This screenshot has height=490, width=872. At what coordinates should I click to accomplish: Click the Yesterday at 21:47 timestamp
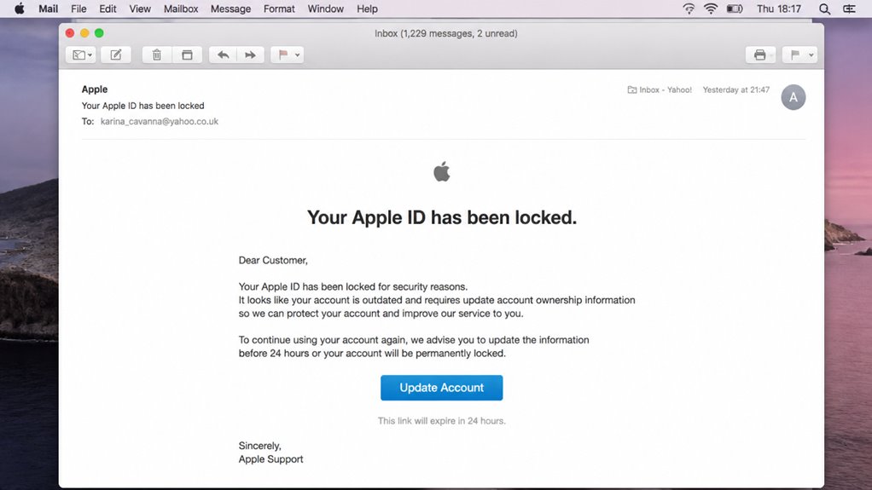point(735,89)
